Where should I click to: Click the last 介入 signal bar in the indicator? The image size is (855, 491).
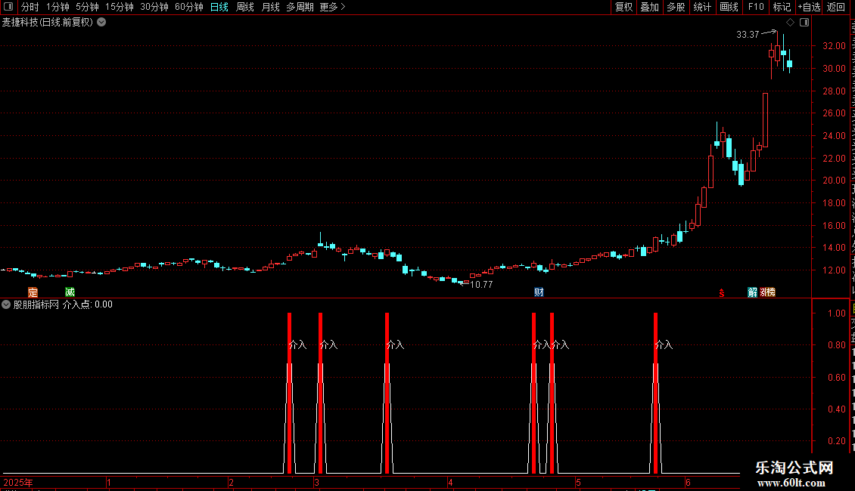(x=655, y=393)
